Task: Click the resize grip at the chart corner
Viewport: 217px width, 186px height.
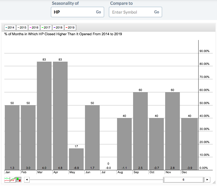Action: point(214,182)
